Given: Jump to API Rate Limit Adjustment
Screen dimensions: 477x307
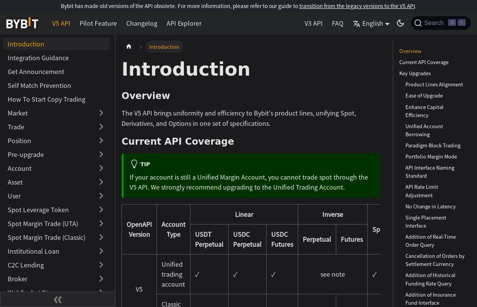Looking at the screenshot, I should [x=422, y=191].
